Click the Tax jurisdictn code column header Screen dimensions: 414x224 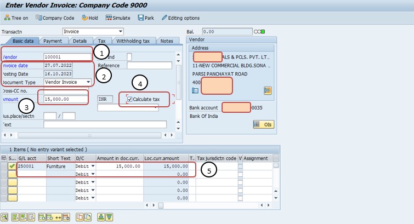coord(217,158)
